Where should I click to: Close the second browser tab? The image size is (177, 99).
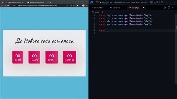47,2
